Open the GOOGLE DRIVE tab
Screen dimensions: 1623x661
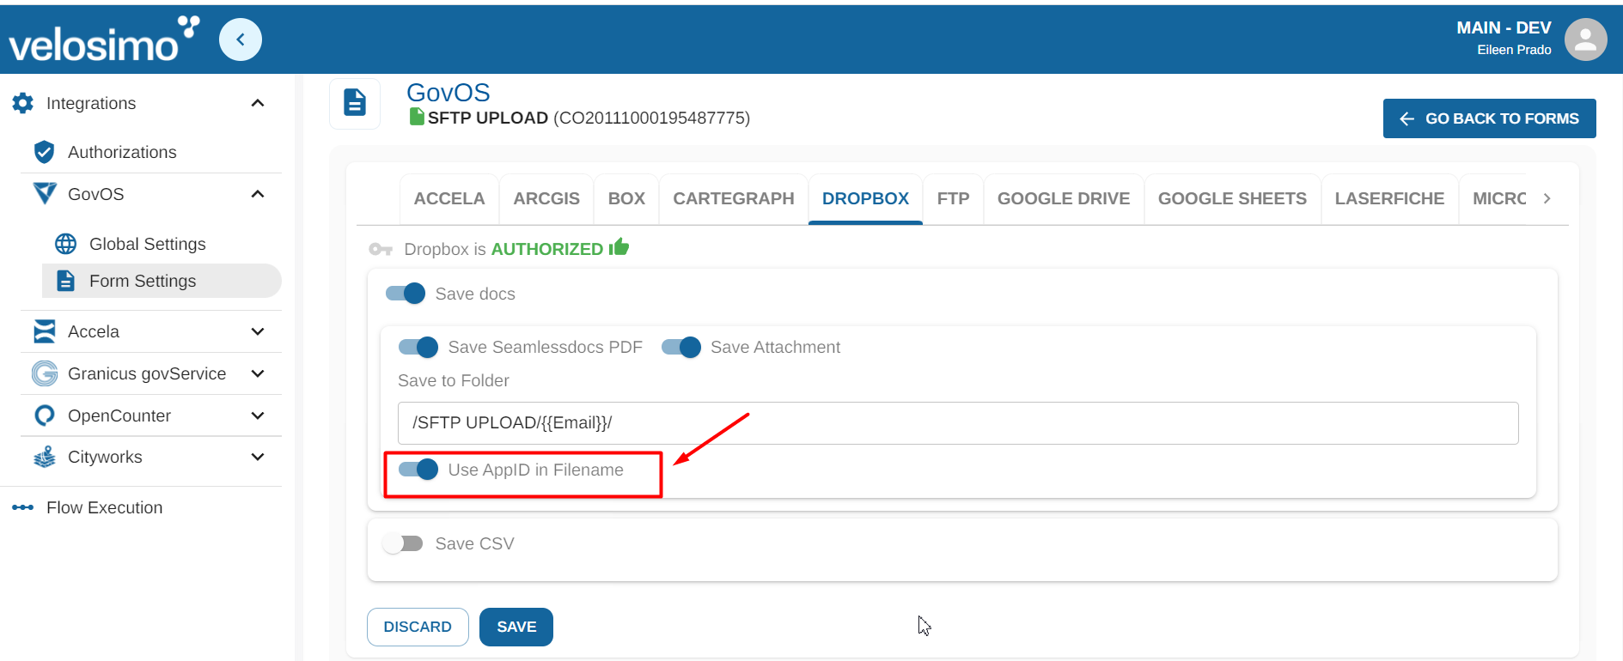click(1064, 198)
